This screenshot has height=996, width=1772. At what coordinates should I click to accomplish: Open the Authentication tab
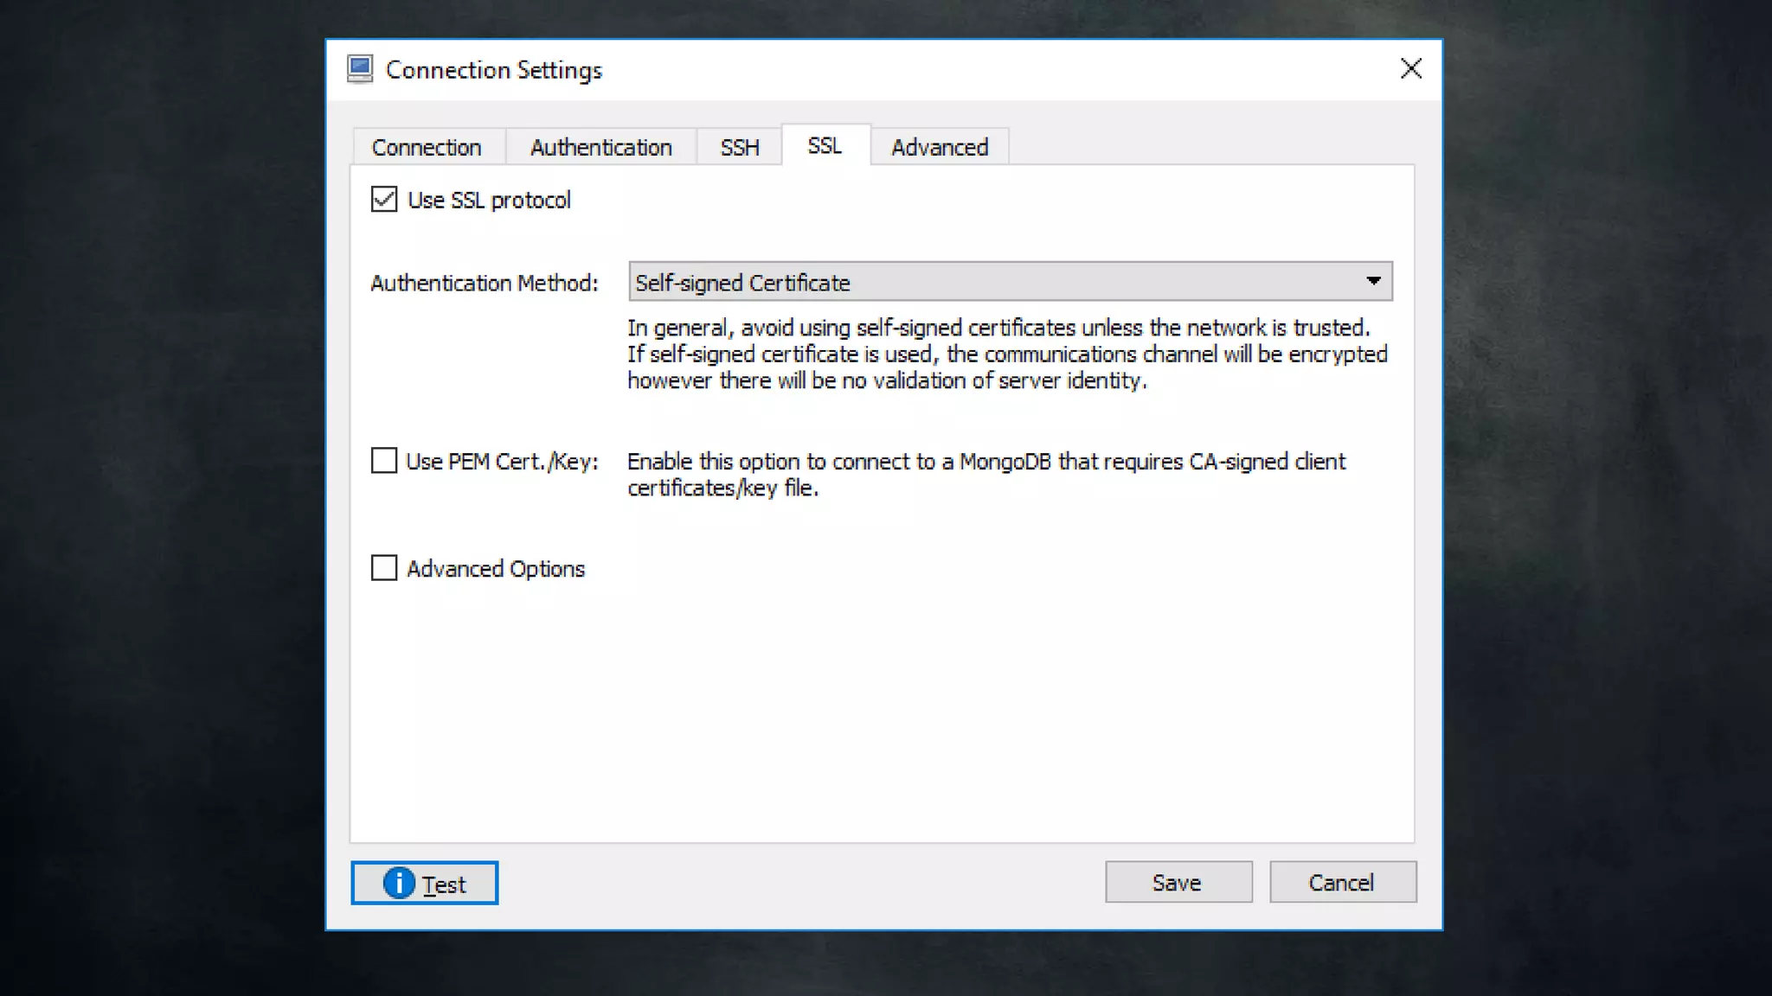click(x=600, y=147)
